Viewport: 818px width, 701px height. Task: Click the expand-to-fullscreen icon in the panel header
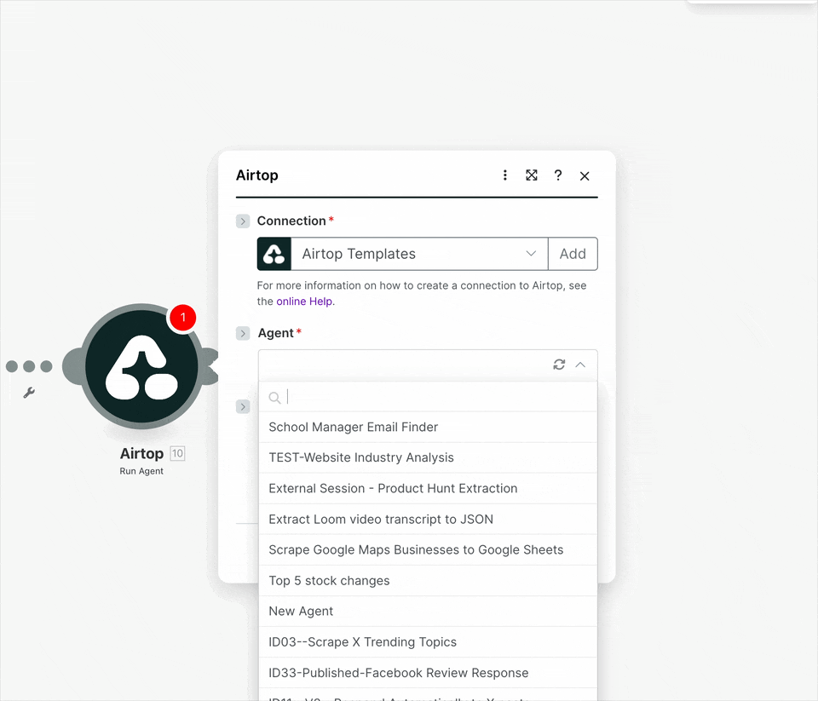point(532,175)
